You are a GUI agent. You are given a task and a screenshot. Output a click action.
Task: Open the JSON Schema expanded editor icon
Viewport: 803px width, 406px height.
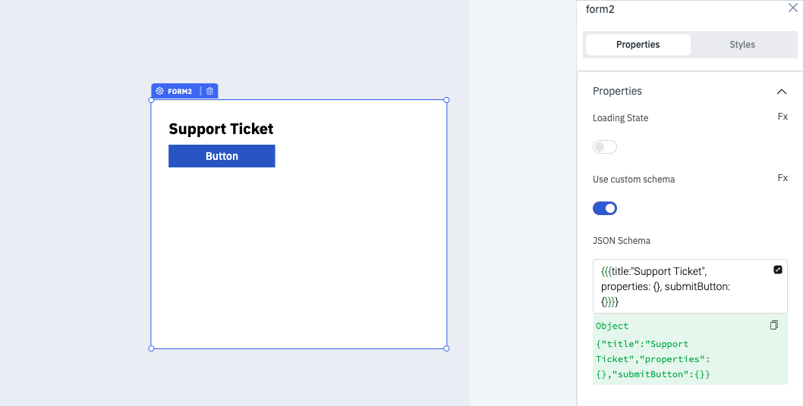pos(778,270)
